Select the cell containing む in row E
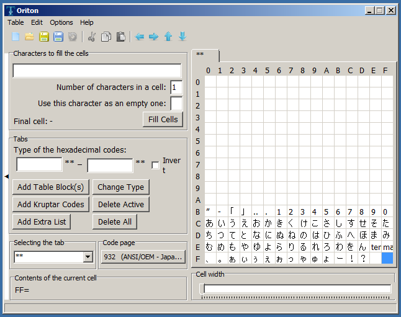Viewport: 401px width, 317px height. tap(210, 247)
